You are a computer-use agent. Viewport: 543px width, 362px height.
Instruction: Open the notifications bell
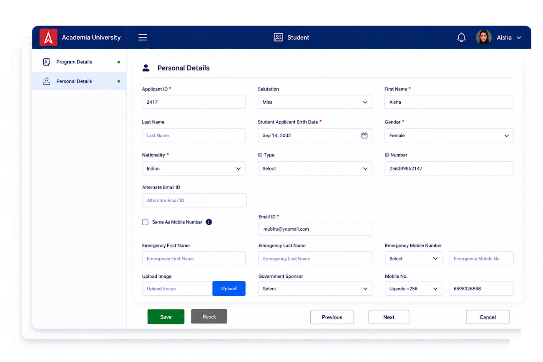tap(461, 38)
